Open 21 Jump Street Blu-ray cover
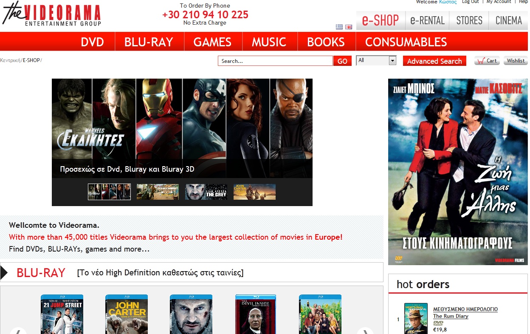530x334 pixels. coord(62,314)
